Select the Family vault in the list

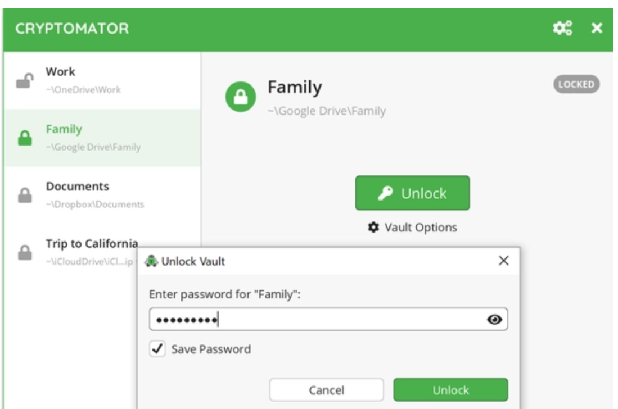(x=102, y=138)
